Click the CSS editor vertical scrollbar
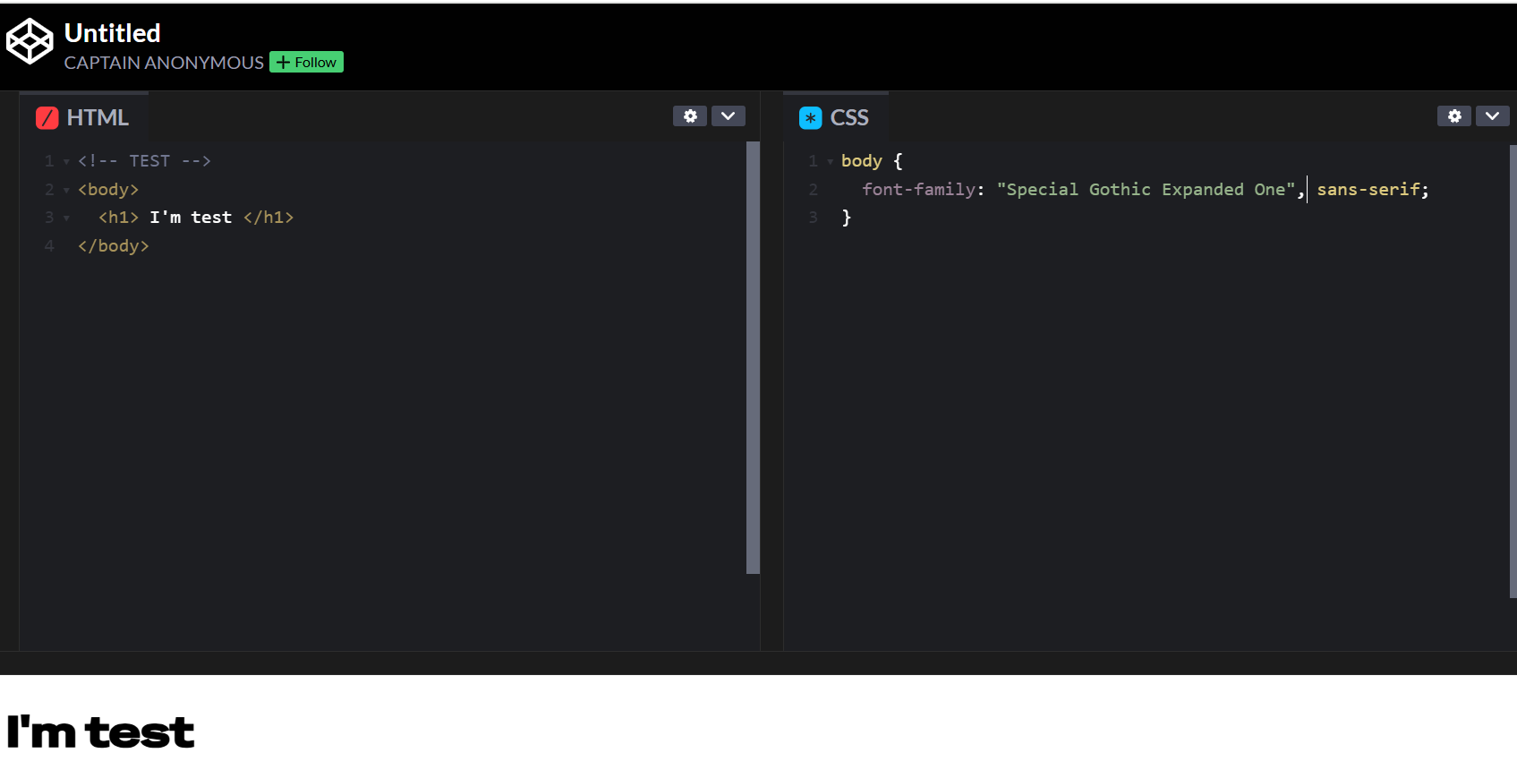The width and height of the screenshot is (1517, 770). [1513, 372]
